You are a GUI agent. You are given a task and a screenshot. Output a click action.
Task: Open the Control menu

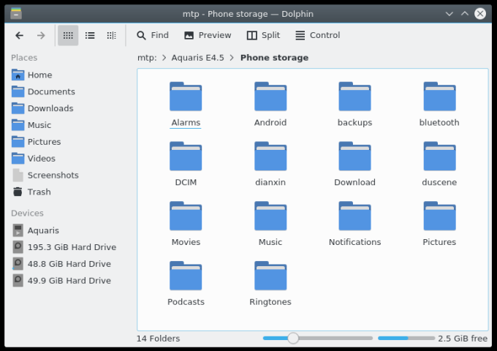[x=317, y=35]
